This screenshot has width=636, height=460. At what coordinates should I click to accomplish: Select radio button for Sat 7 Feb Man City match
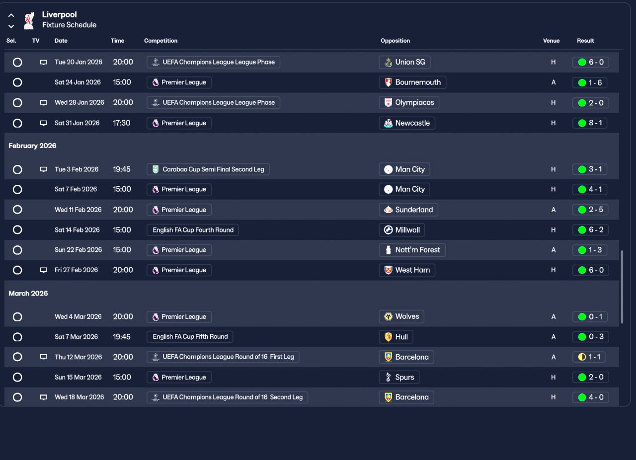click(17, 189)
